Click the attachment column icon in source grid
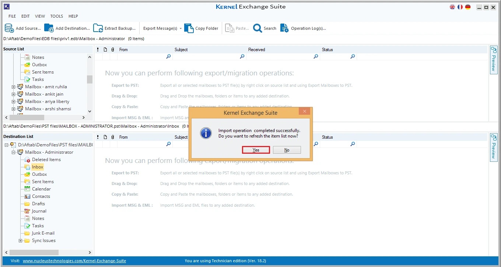The image size is (501, 267). (113, 50)
